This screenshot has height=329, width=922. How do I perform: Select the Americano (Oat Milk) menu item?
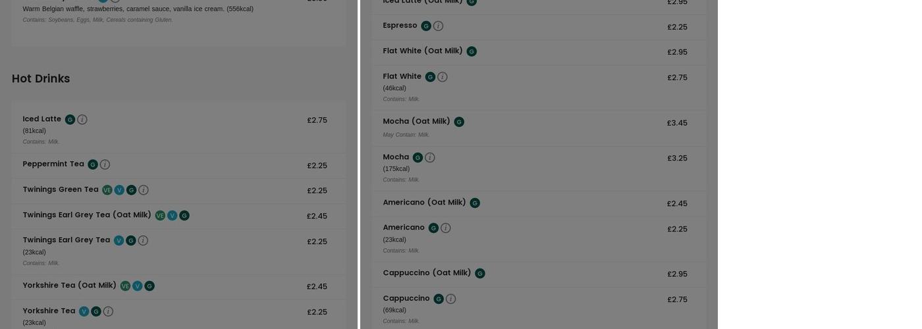click(x=424, y=203)
